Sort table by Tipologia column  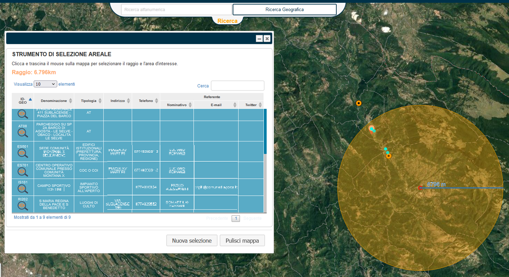tap(89, 101)
